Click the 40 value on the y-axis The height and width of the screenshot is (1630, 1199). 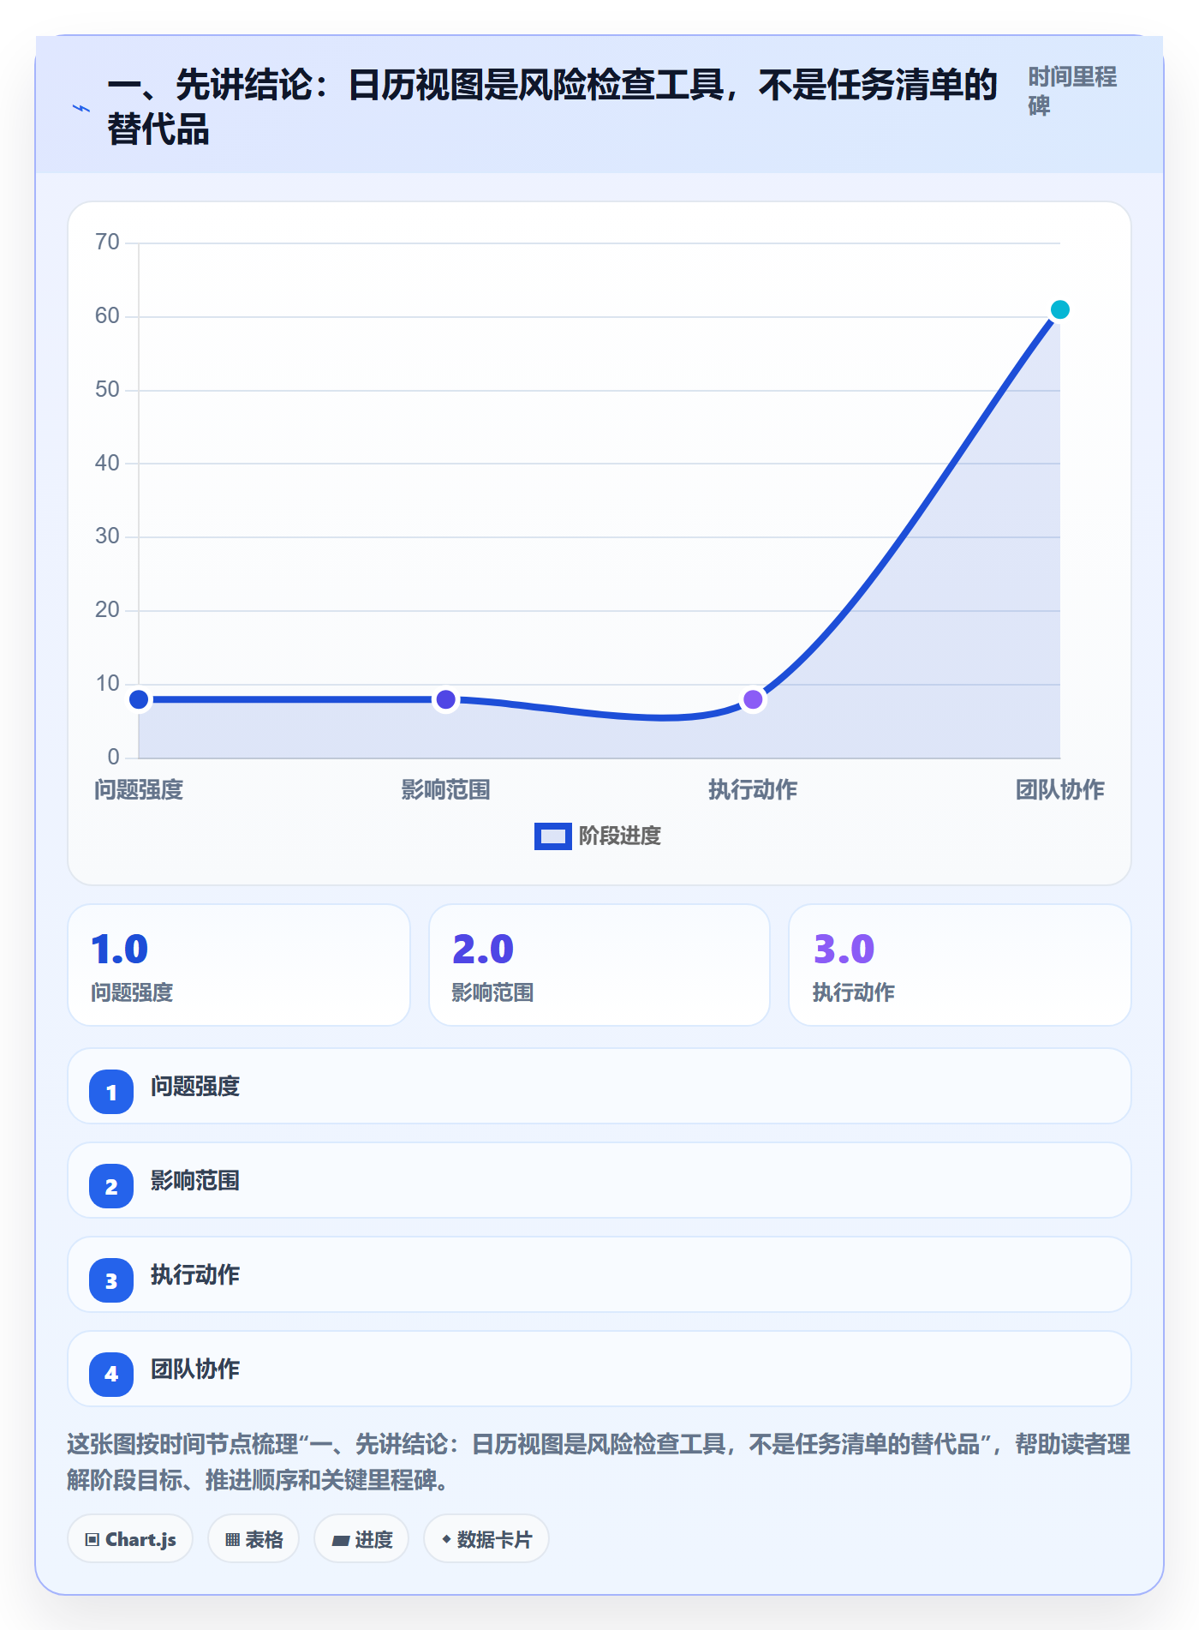107,464
